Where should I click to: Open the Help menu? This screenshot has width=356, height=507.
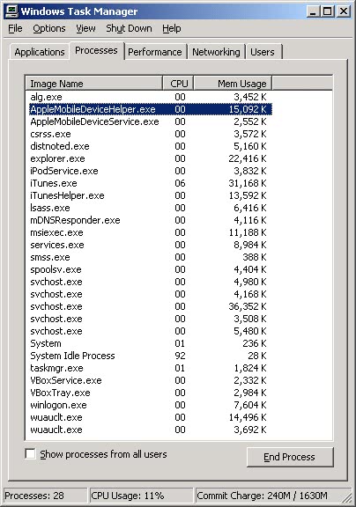coord(172,28)
